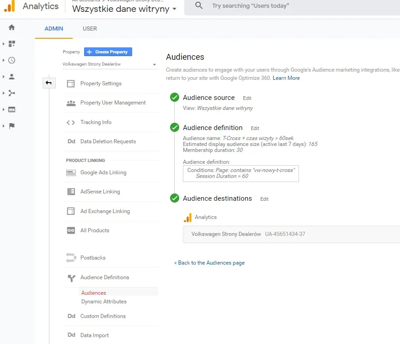Click the Custom Definitions Dd icon
The width and height of the screenshot is (400, 344).
tap(71, 316)
